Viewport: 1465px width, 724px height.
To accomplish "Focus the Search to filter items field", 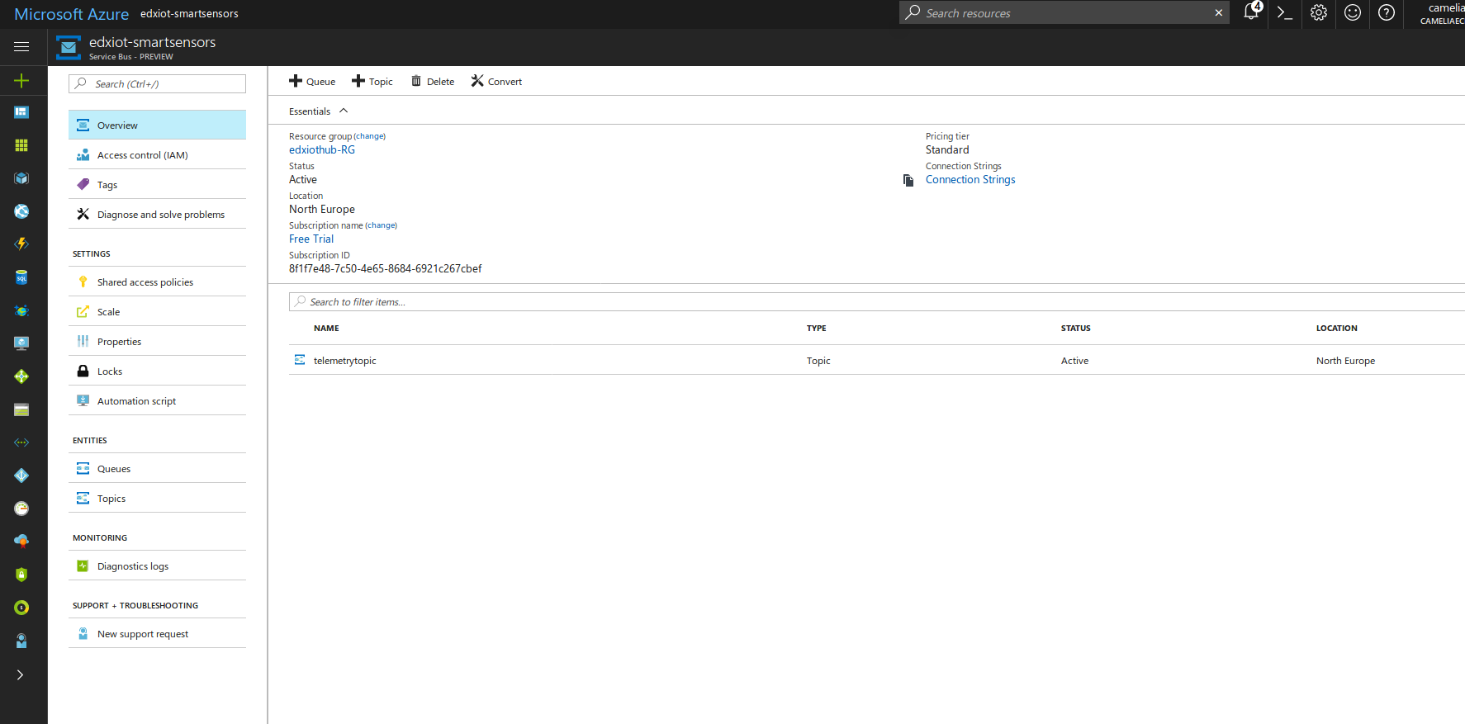I will [877, 301].
